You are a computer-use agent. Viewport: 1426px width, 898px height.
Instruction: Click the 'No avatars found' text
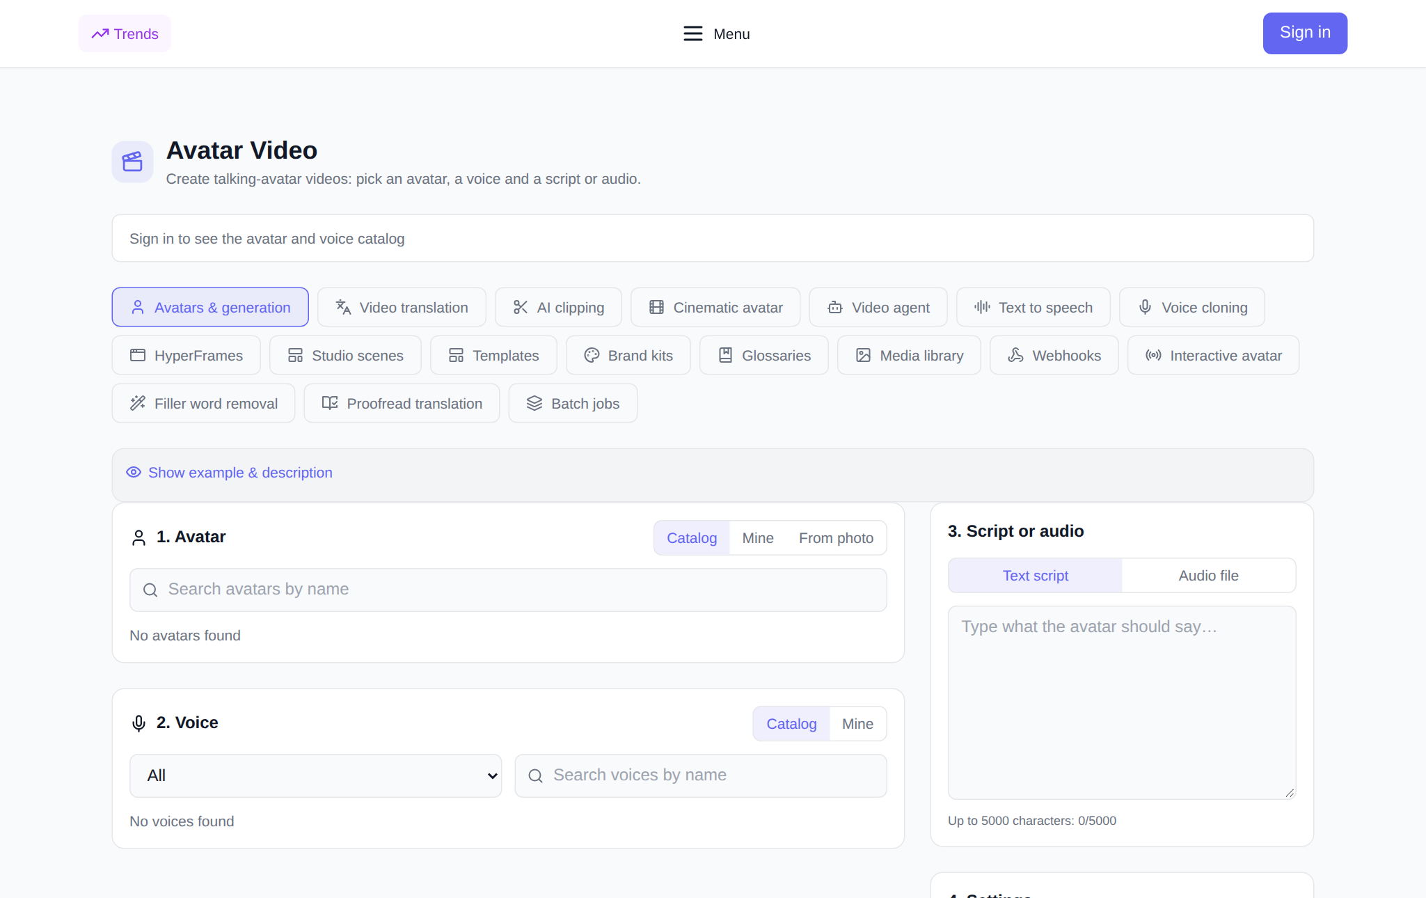[185, 635]
